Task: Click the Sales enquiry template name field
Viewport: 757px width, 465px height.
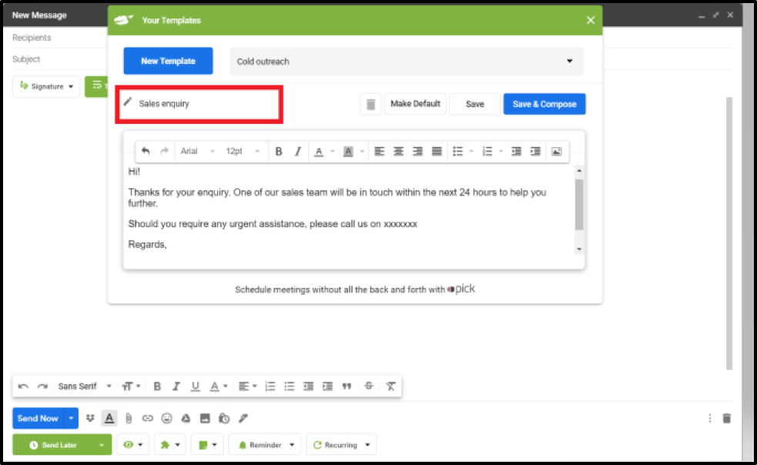Action: 199,104
